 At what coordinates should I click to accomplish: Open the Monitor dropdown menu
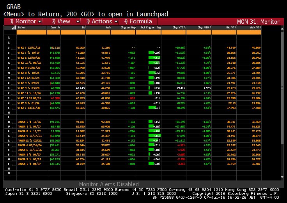point(23,21)
